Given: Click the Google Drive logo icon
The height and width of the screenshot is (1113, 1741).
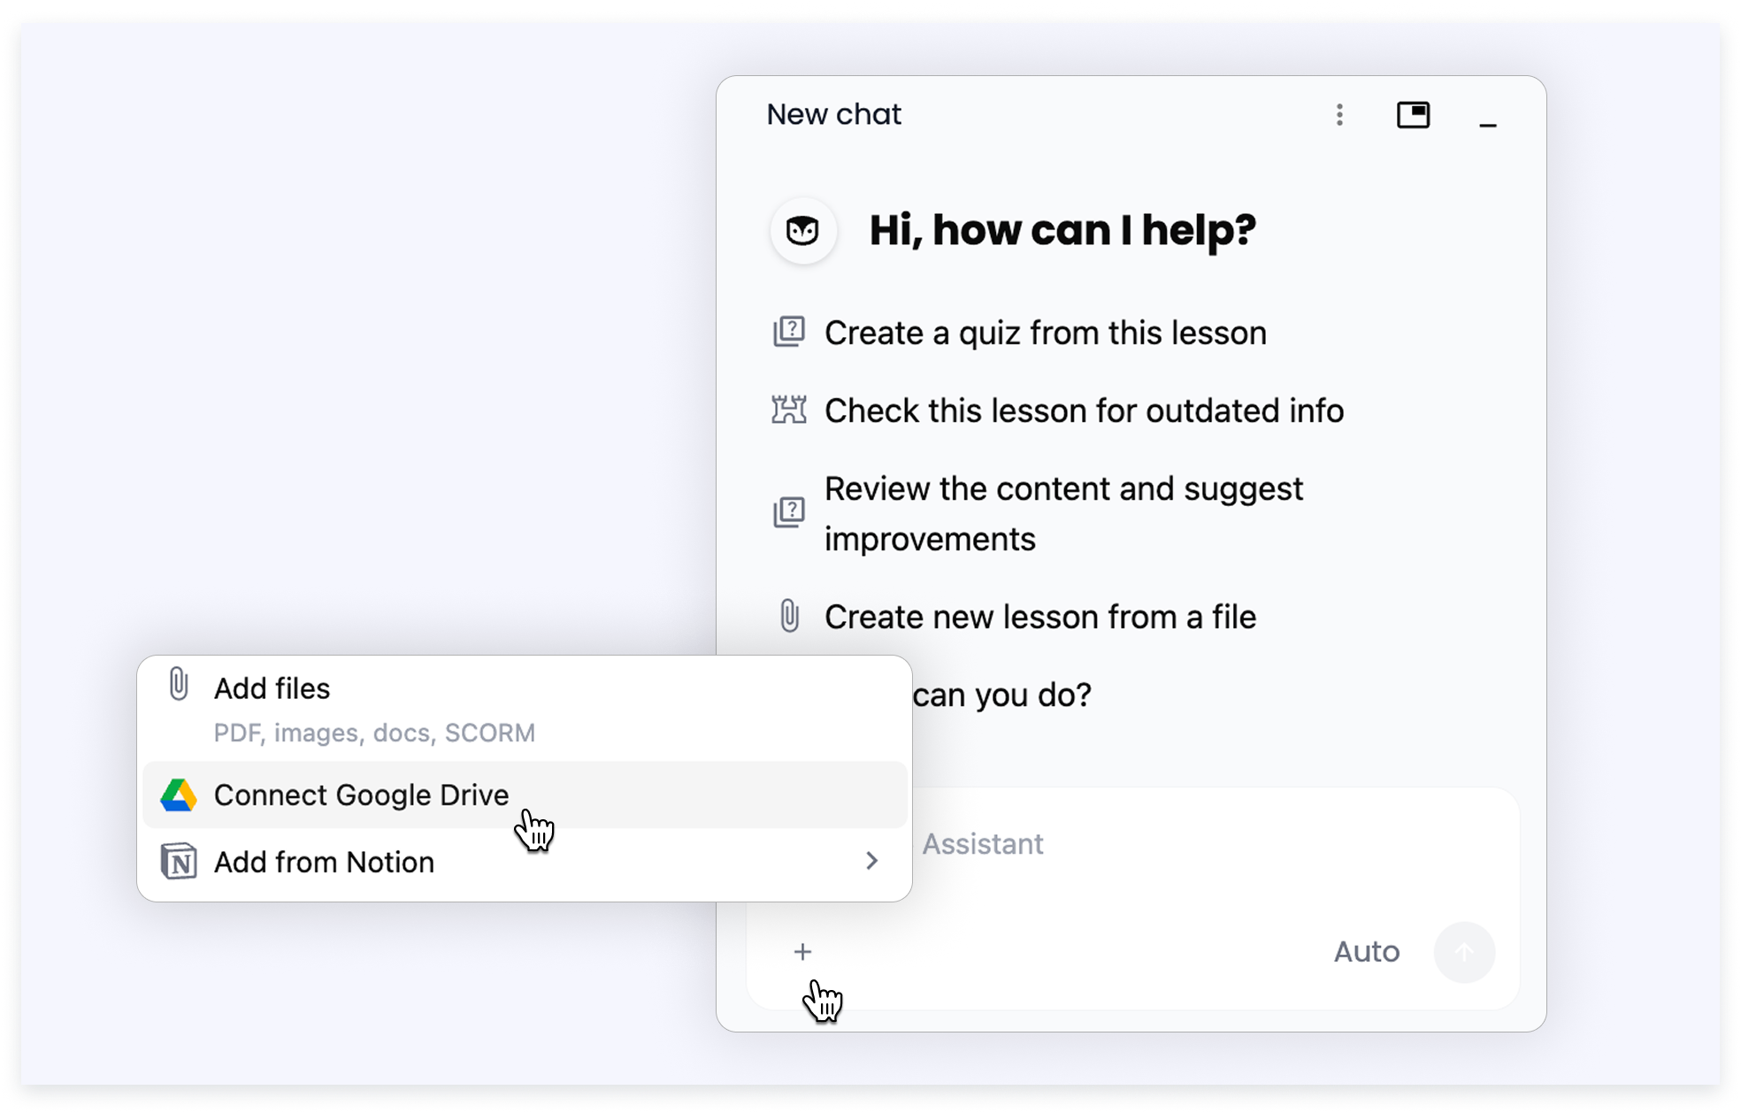Looking at the screenshot, I should coord(179,795).
